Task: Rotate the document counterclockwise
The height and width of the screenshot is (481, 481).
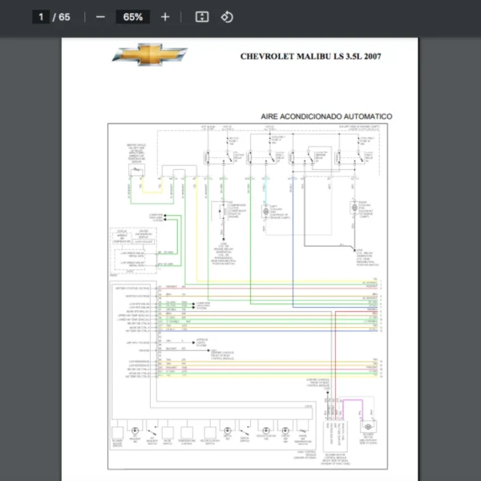Action: coord(227,17)
